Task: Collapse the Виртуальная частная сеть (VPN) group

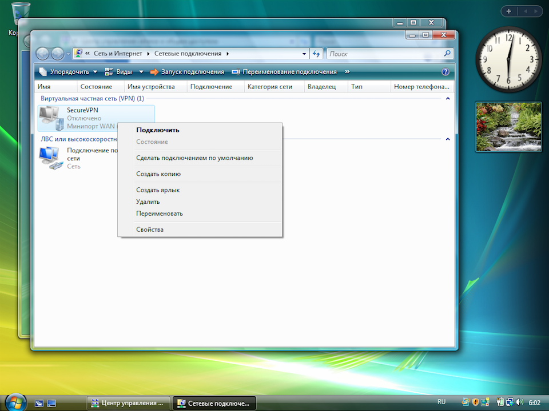Action: (x=447, y=99)
